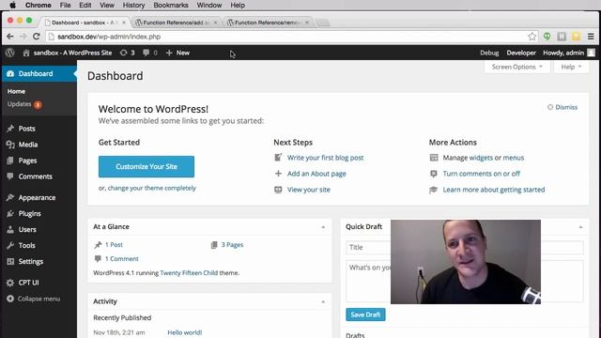
Task: Open the Bookmarks menu in menu bar
Action: point(171,5)
